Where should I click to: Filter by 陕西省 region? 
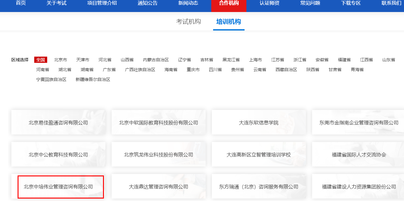(x=313, y=70)
